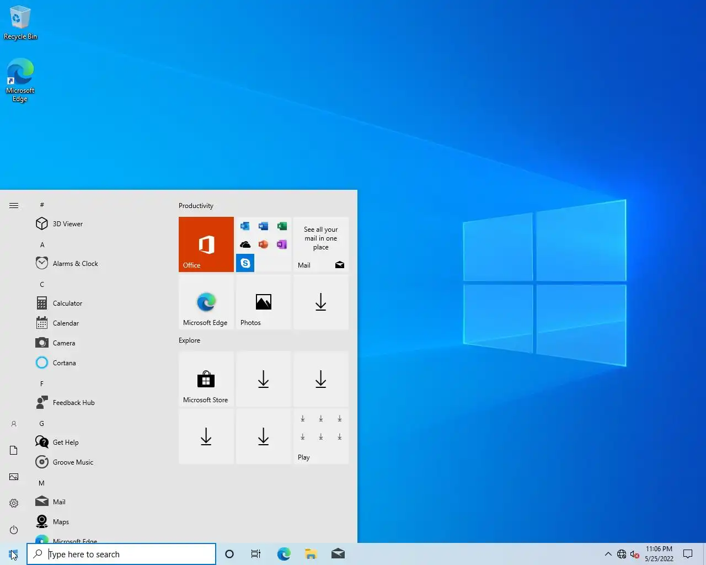Viewport: 706px width, 565px height.
Task: Launch the Camera app
Action: pos(99,343)
